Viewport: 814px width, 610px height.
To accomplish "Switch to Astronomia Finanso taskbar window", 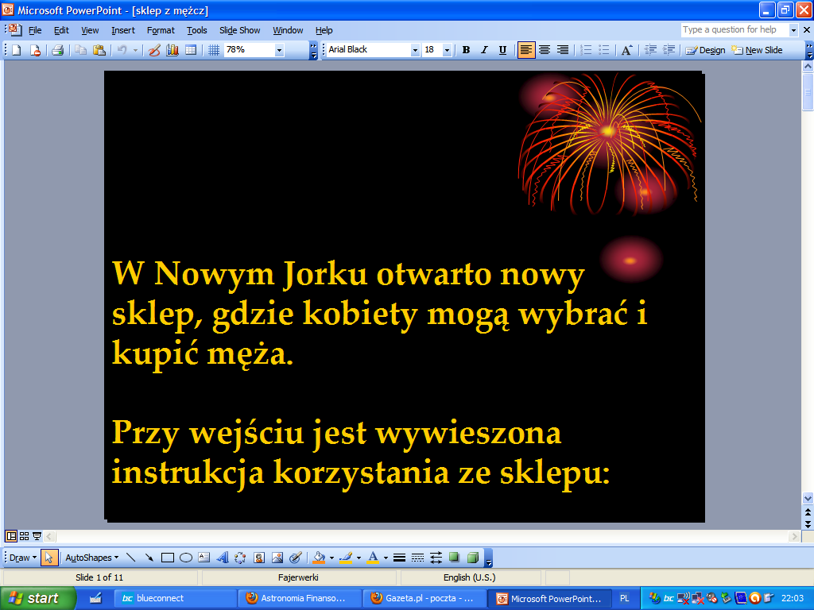I will click(300, 598).
